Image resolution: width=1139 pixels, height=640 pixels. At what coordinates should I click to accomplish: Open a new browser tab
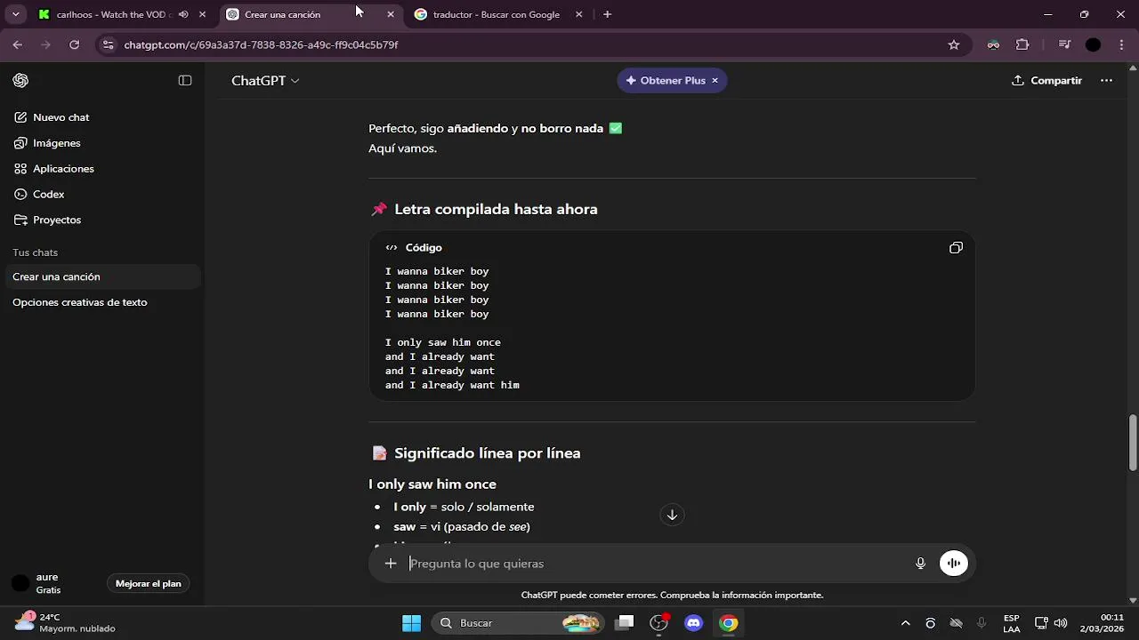pyautogui.click(x=607, y=15)
